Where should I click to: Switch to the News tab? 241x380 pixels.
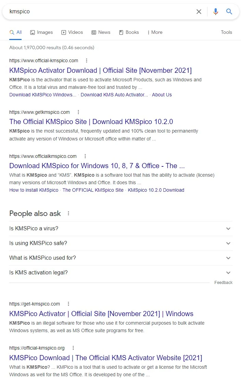pos(101,32)
